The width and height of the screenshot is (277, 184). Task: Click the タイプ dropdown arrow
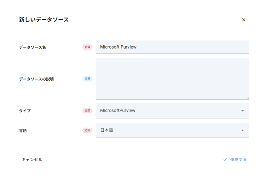242,111
